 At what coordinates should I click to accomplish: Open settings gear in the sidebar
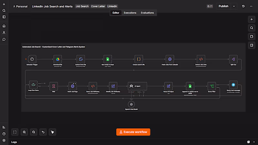[4, 140]
